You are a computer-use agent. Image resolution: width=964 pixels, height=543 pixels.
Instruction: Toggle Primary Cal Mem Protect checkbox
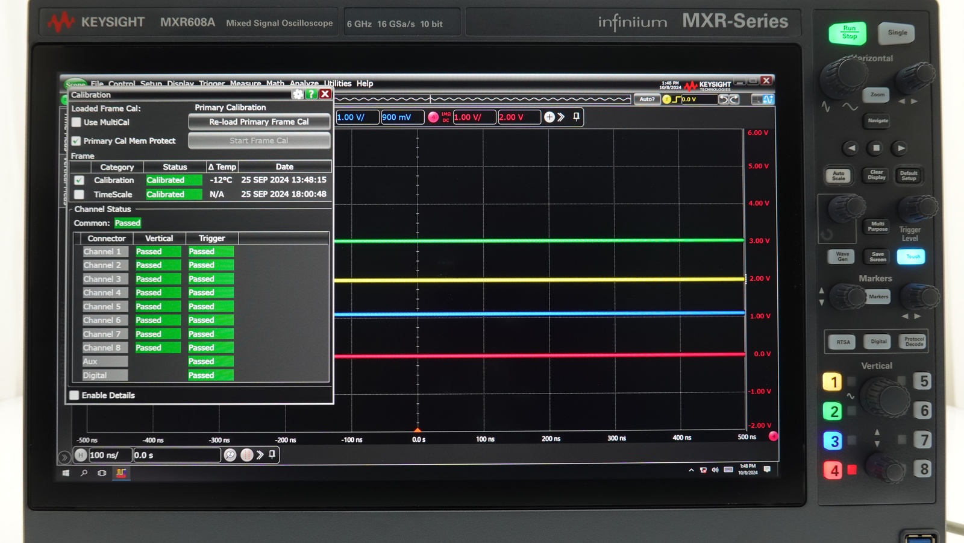[76, 141]
